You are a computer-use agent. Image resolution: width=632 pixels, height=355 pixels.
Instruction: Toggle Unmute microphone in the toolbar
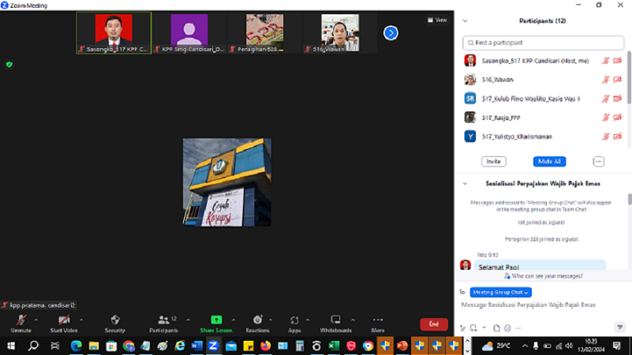21,320
